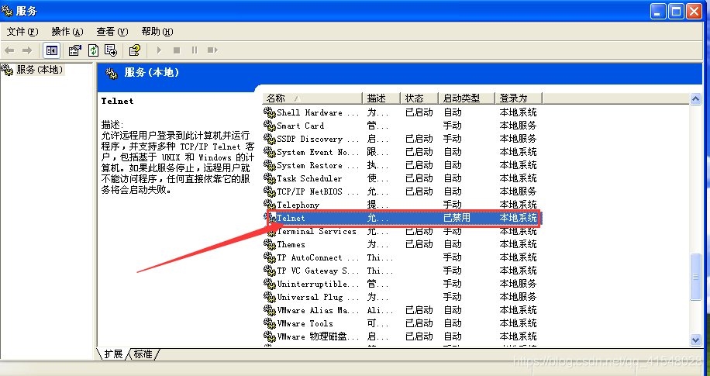This screenshot has width=710, height=376.
Task: Click the gear icon beside 服务(本地) header
Action: [112, 73]
